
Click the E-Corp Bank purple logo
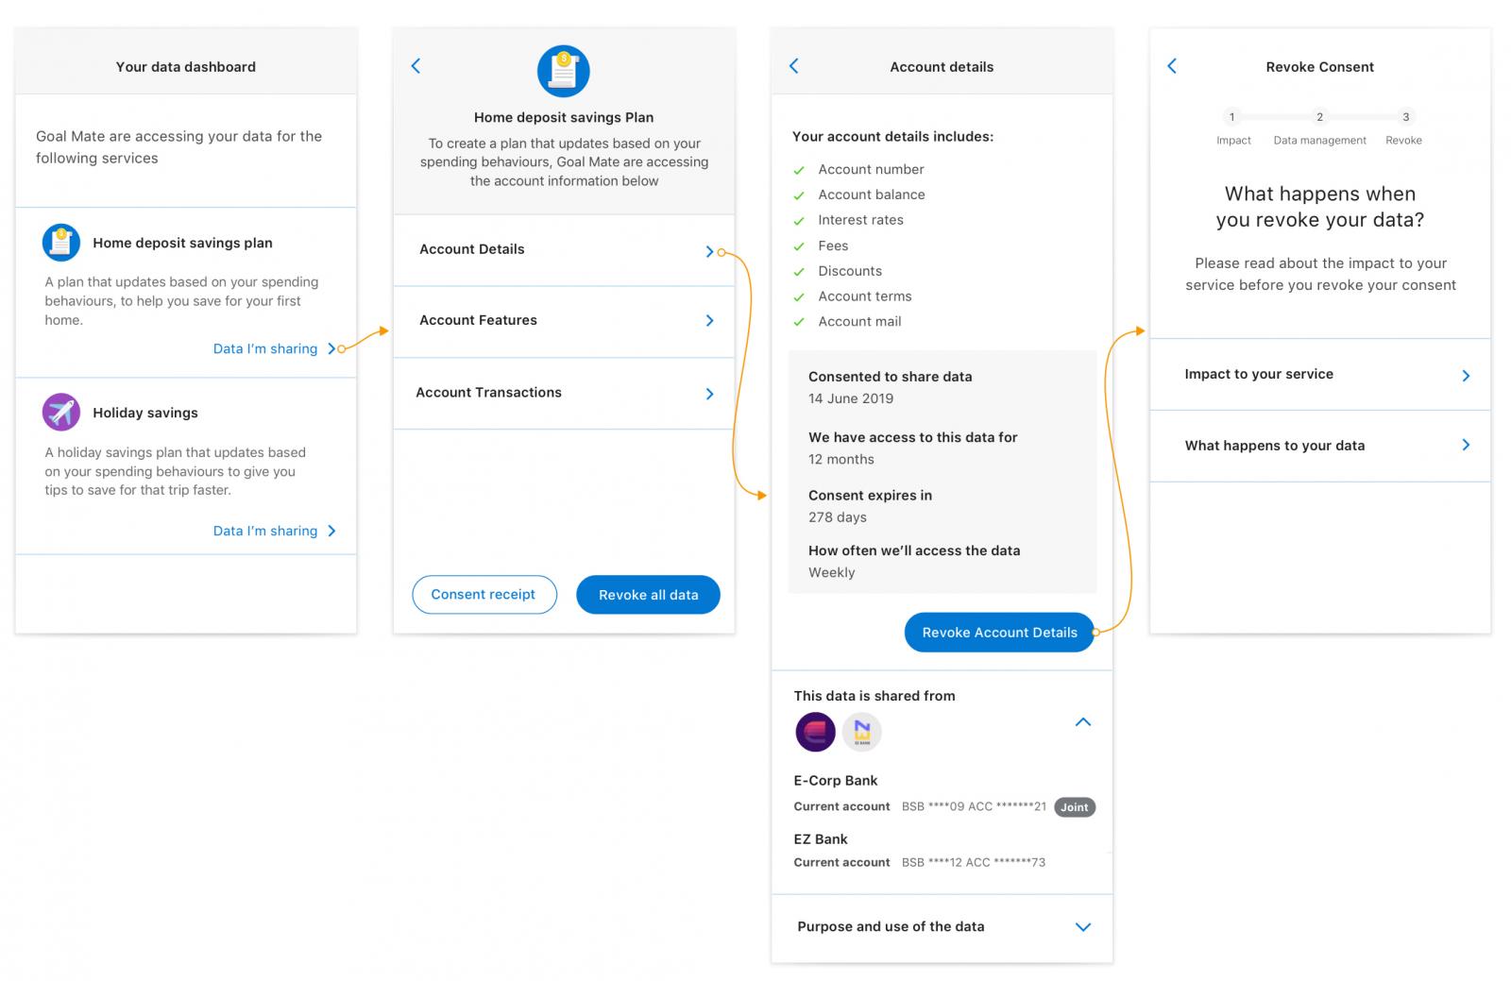tap(815, 732)
